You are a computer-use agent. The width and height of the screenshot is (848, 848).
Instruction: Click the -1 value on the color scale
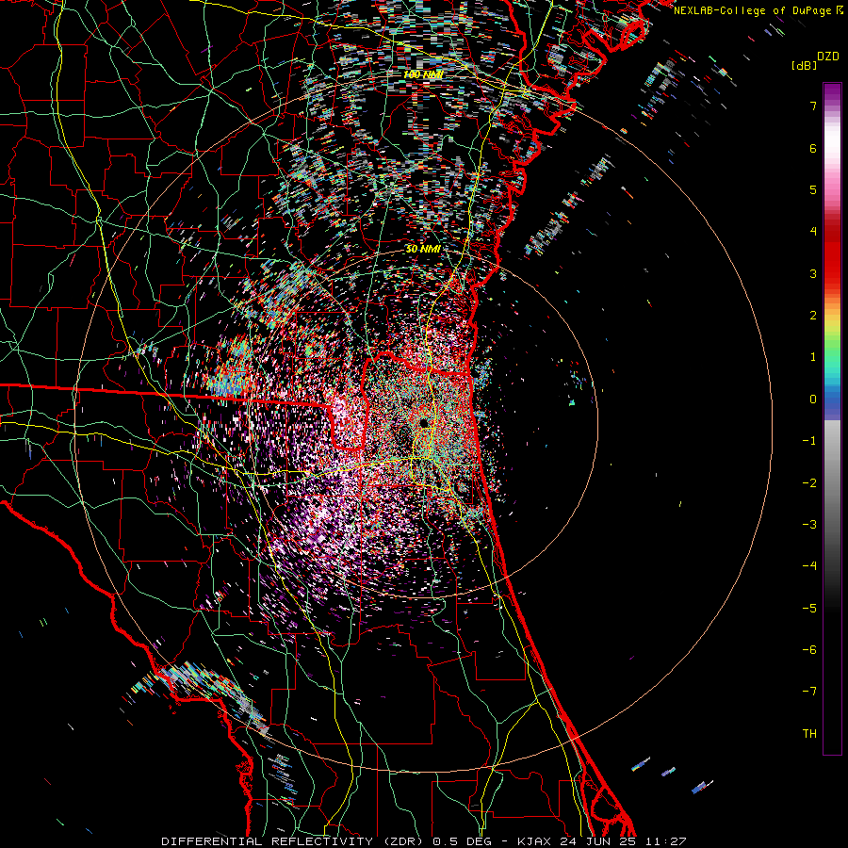tap(809, 441)
